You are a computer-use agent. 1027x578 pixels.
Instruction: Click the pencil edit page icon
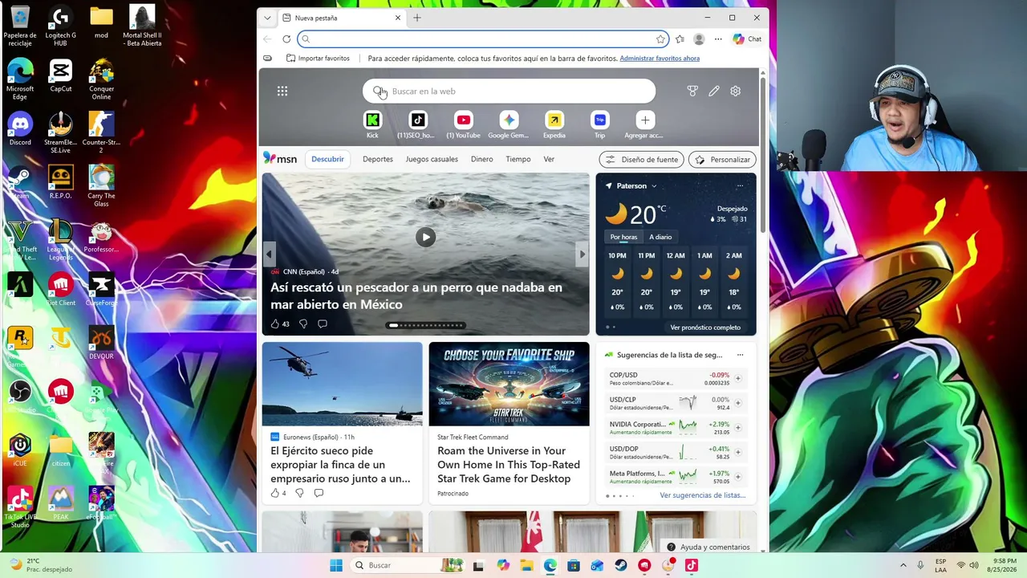[714, 92]
